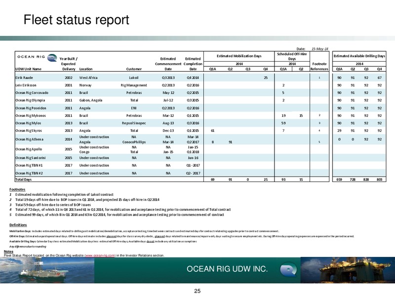The image size is (395, 296).
Task: Click the 'Q3 2013' commencement date for Eirik Raude
Action: [x=168, y=77]
